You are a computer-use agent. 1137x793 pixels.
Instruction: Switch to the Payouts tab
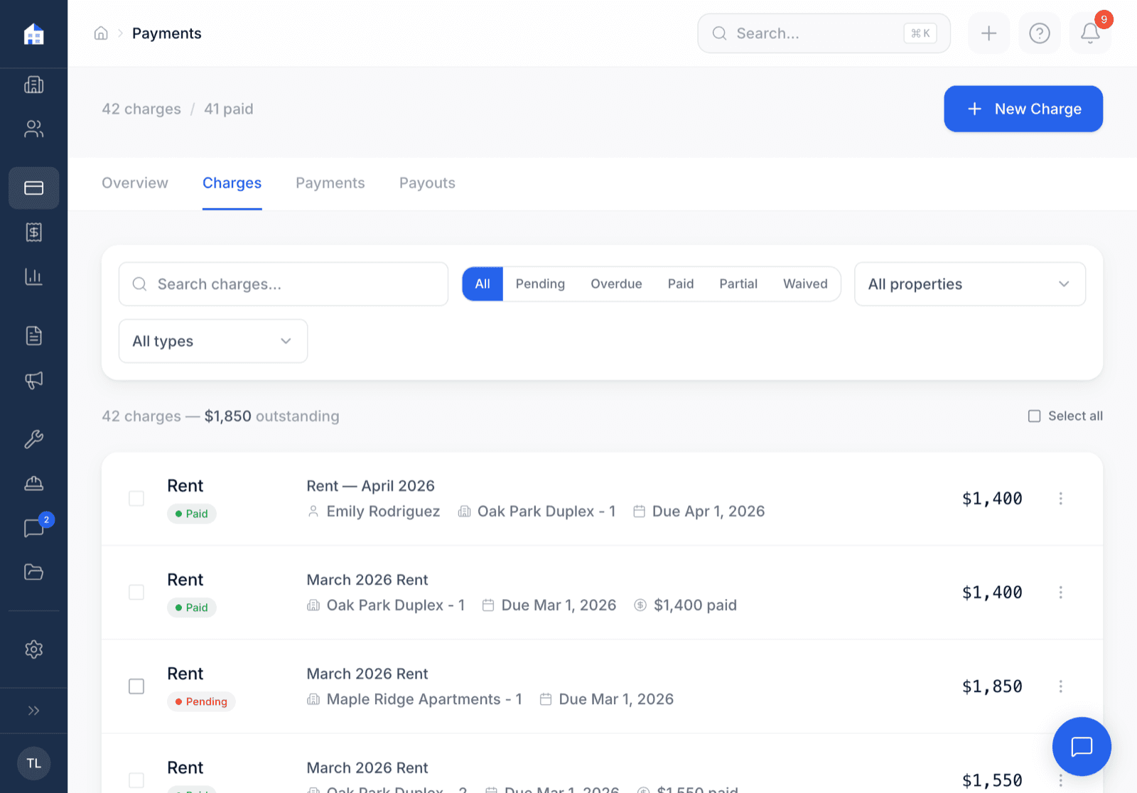[x=427, y=183]
